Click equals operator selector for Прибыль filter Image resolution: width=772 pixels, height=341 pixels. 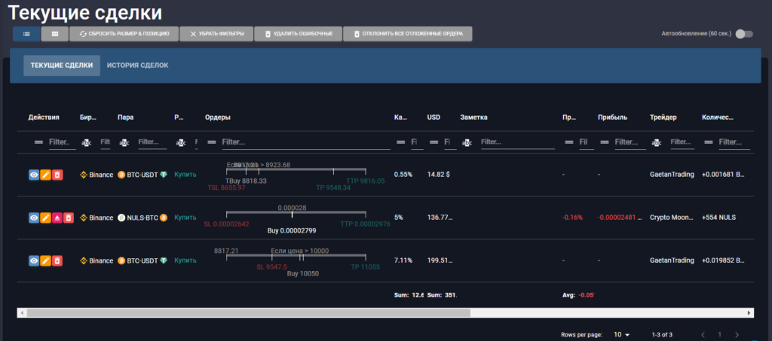tap(604, 142)
